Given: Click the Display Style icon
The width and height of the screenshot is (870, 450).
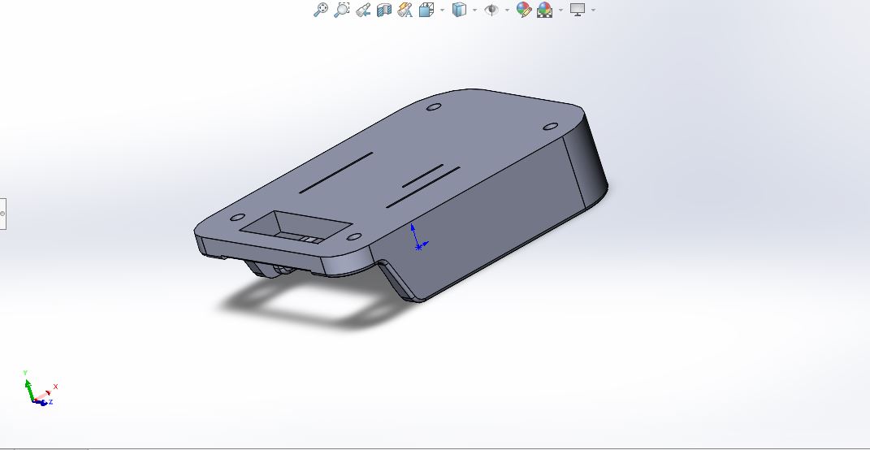Looking at the screenshot, I should 459,10.
